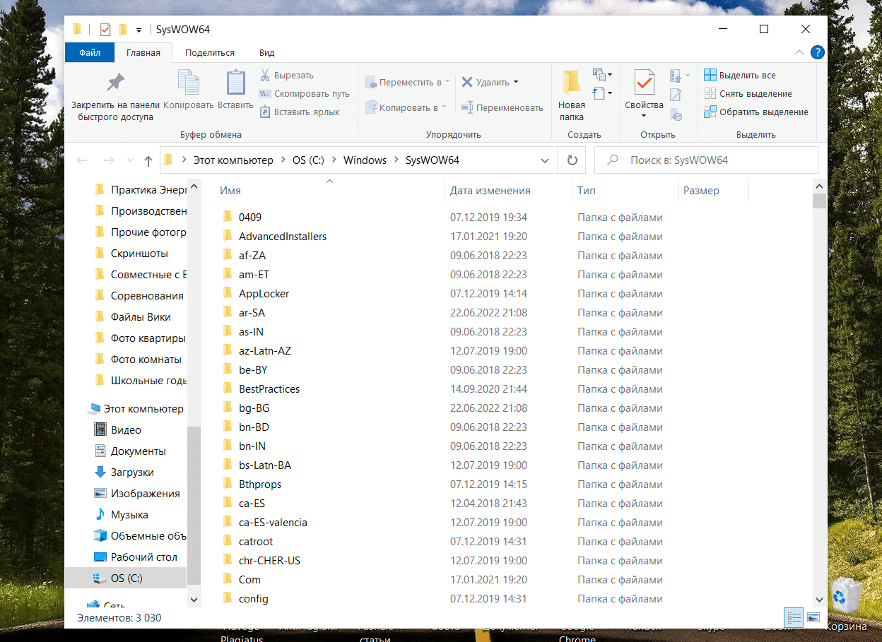The height and width of the screenshot is (642, 882).
Task: Switch to large thumbnails view icon
Action: (x=813, y=617)
